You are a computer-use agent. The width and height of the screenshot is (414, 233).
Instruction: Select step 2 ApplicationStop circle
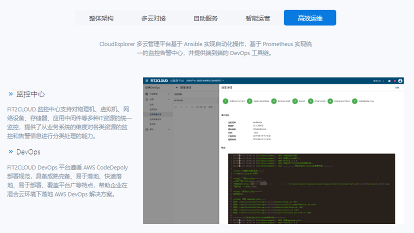249,101
